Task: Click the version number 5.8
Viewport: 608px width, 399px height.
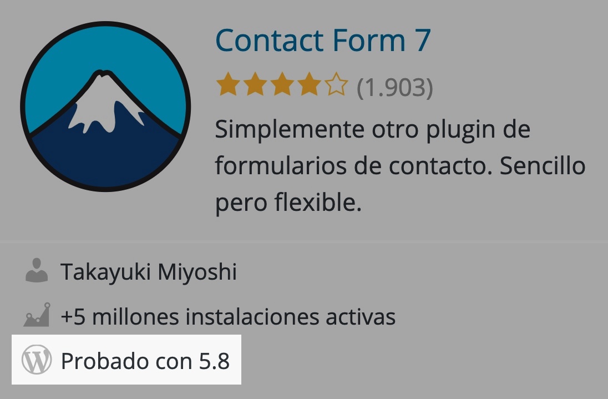Action: point(214,361)
